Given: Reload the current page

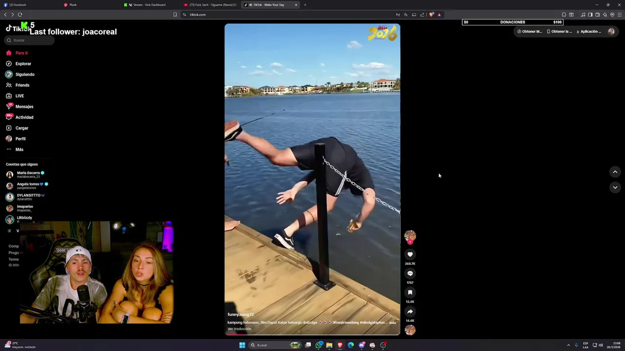Looking at the screenshot, I should click(x=20, y=15).
